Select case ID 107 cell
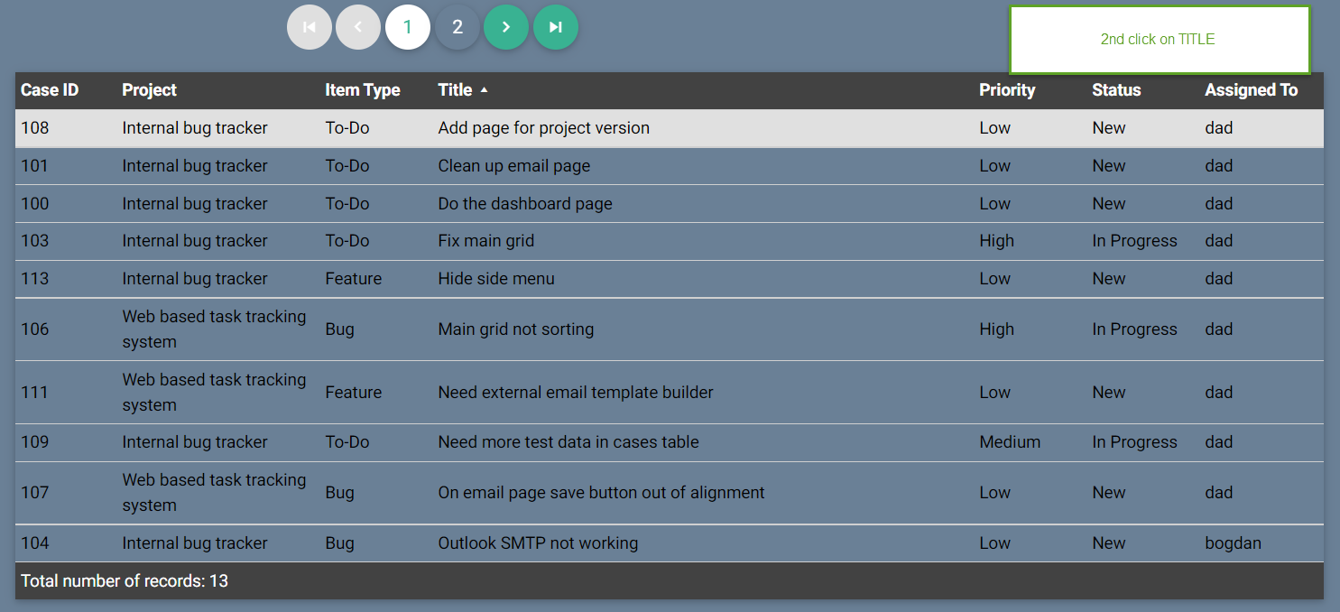Viewport: 1340px width, 612px height. (x=35, y=493)
